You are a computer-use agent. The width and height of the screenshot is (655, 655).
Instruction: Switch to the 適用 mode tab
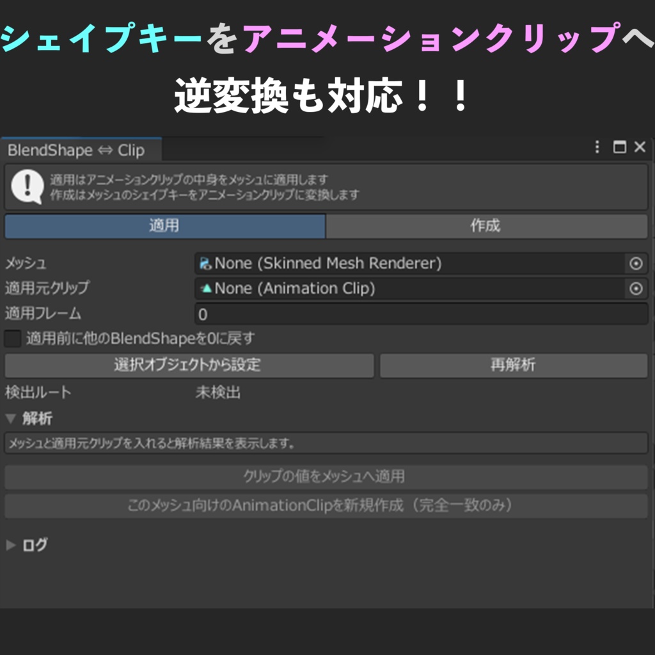pyautogui.click(x=165, y=226)
